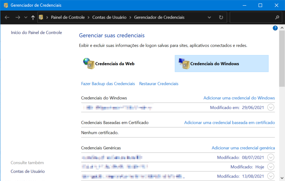This screenshot has width=285, height=181.
Task: Click Adicionar uma credencial baseada em certificado
Action: coord(229,123)
